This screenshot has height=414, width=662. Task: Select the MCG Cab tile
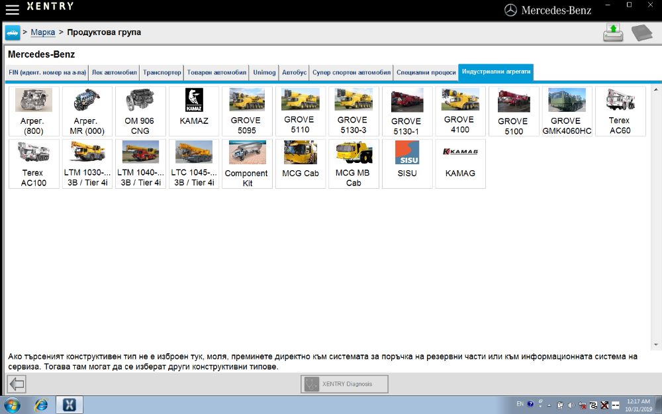pyautogui.click(x=300, y=164)
